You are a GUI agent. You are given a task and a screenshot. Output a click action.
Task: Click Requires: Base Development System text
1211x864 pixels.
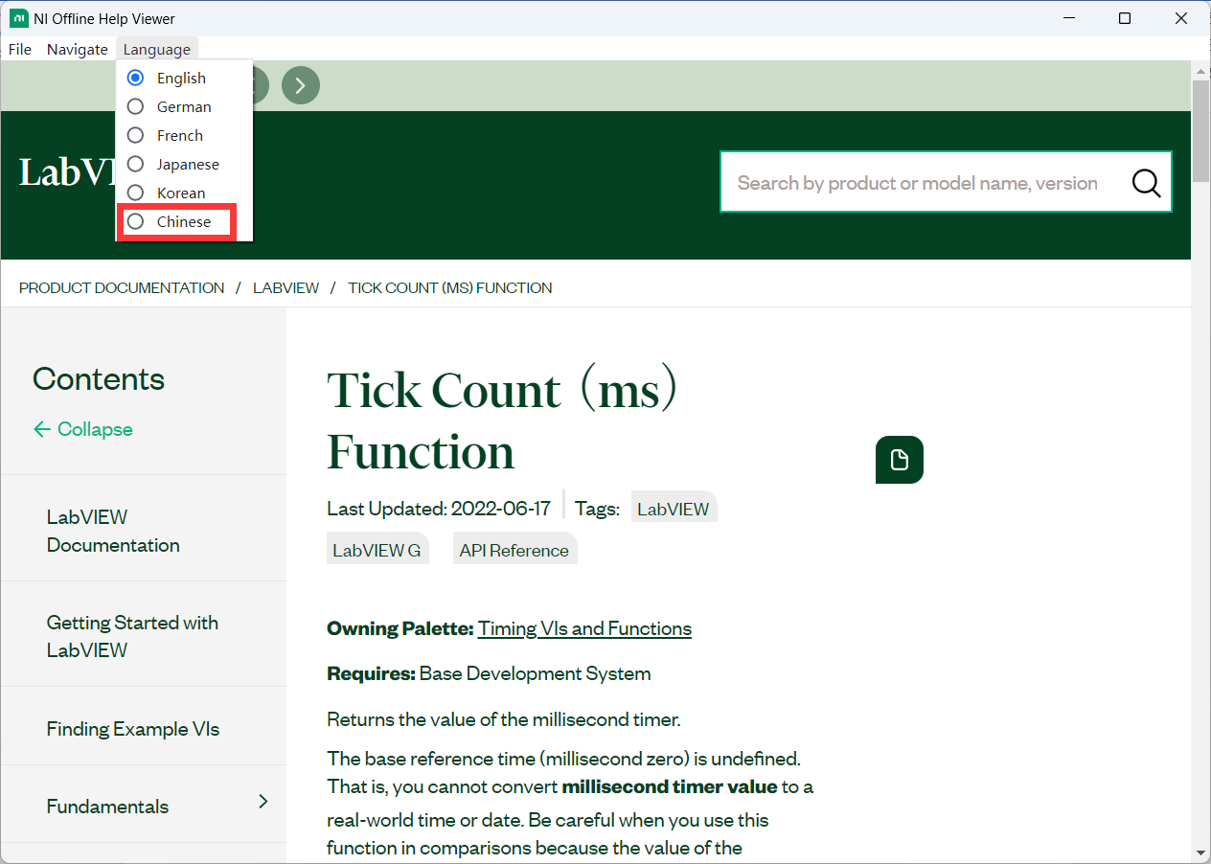tap(489, 673)
